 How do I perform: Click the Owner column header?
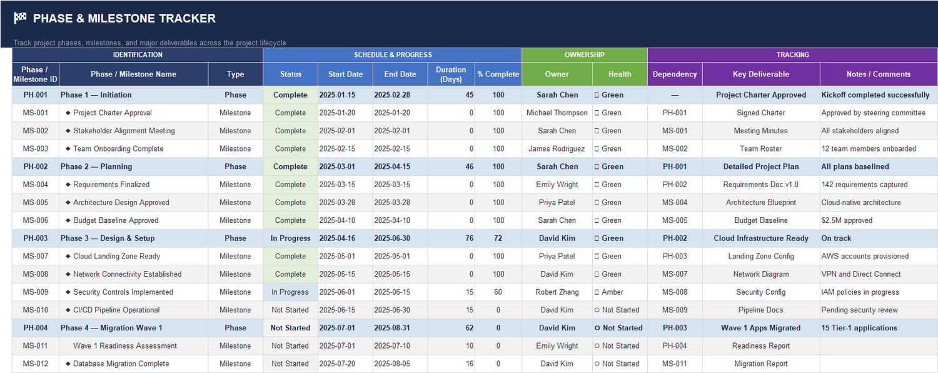557,74
